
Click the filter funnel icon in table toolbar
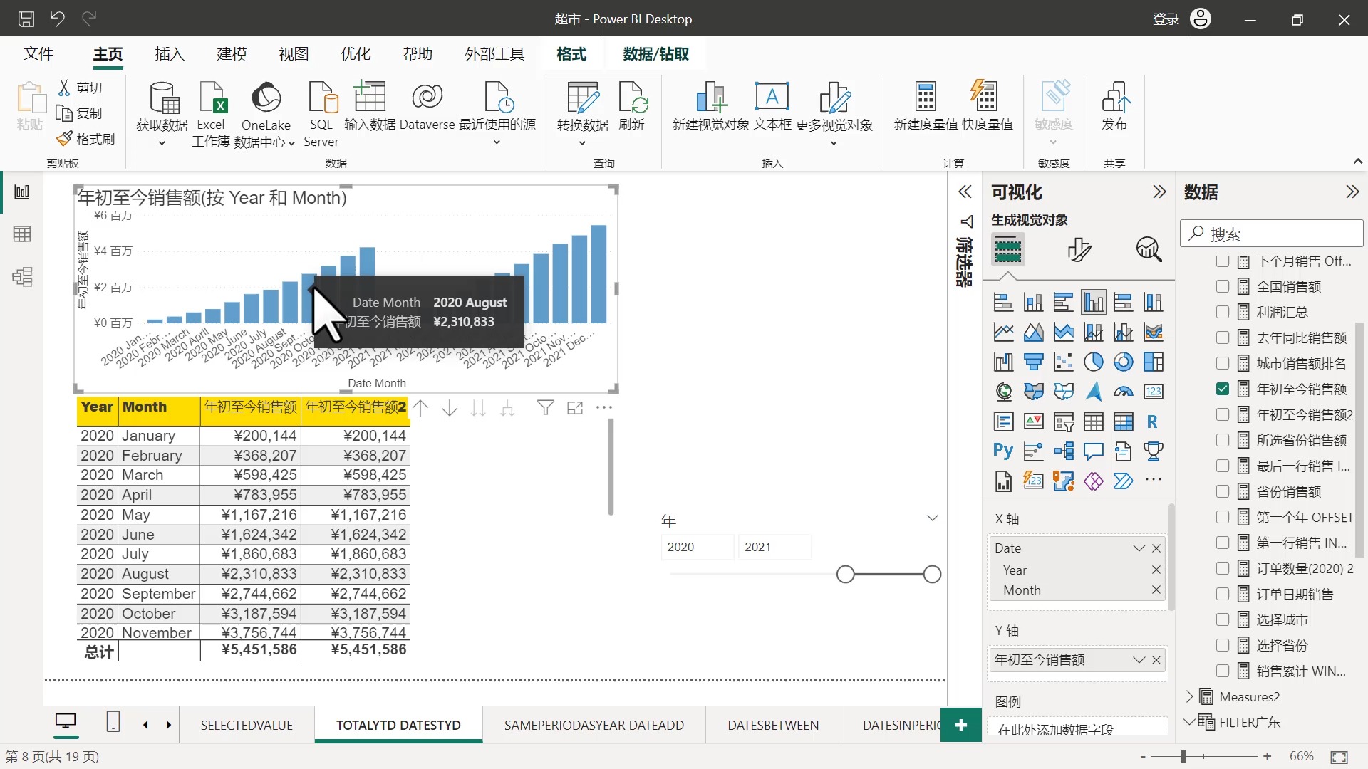point(545,407)
